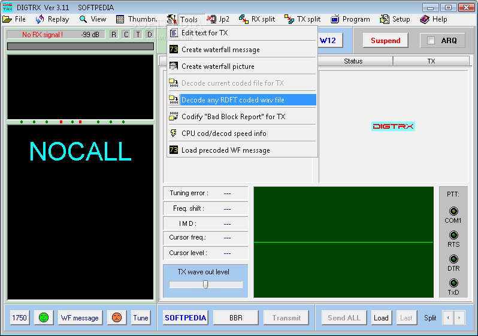Viewport: 478px width, 336px height.
Task: Toggle the TxD PTT indicator
Action: coord(453,283)
